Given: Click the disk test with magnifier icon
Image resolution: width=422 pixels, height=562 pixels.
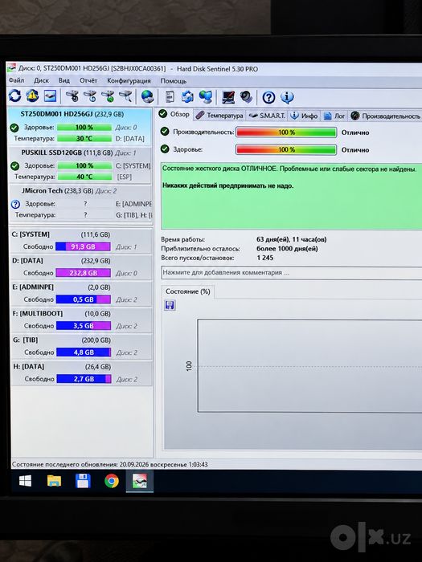Looking at the screenshot, I should (125, 96).
